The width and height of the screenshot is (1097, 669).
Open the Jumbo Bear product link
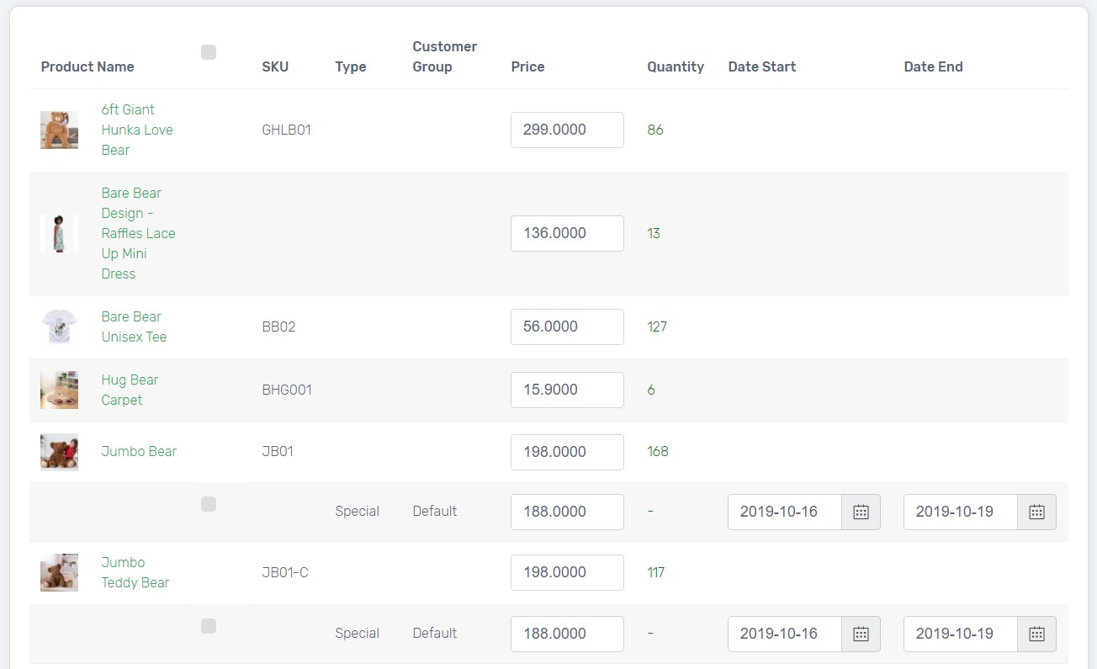tap(139, 451)
